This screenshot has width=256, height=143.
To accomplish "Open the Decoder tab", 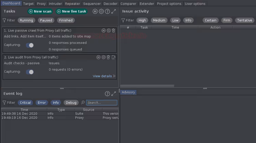I will (x=110, y=4).
